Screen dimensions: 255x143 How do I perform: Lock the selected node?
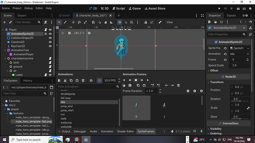pos(146,22)
